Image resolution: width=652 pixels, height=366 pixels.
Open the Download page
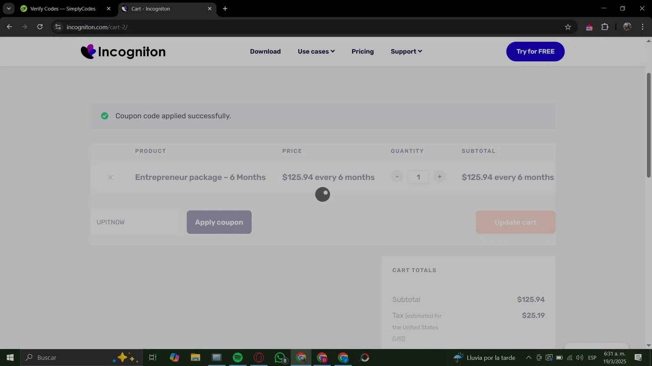265,52
